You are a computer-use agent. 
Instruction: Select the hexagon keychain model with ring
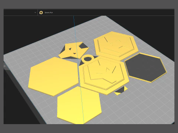pos(104,75)
